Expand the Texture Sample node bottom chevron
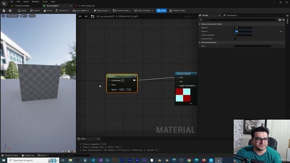This screenshot has width=290, height=163. tap(191, 104)
